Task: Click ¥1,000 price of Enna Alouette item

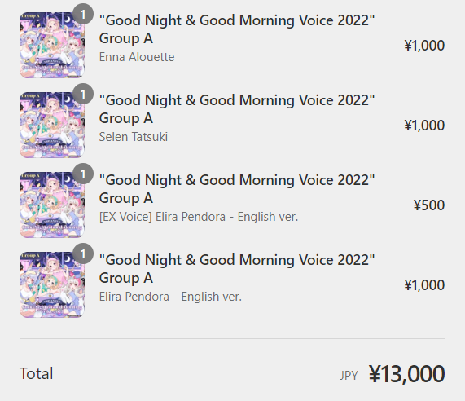Action: point(424,46)
